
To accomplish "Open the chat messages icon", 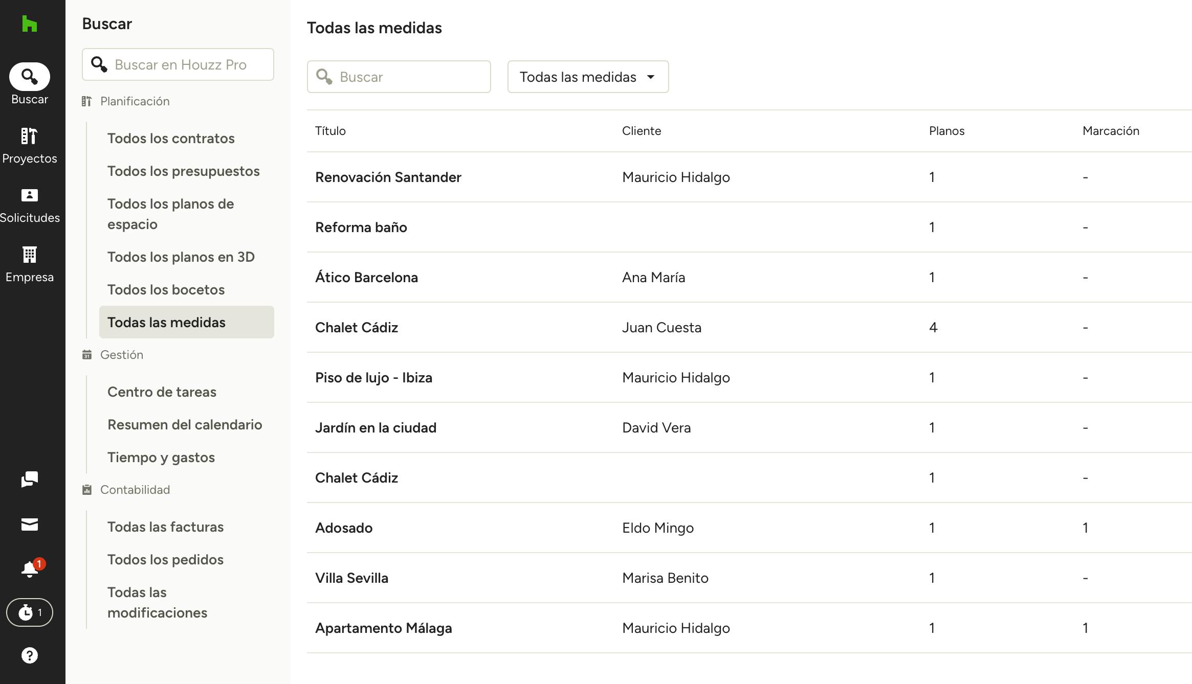I will [29, 480].
